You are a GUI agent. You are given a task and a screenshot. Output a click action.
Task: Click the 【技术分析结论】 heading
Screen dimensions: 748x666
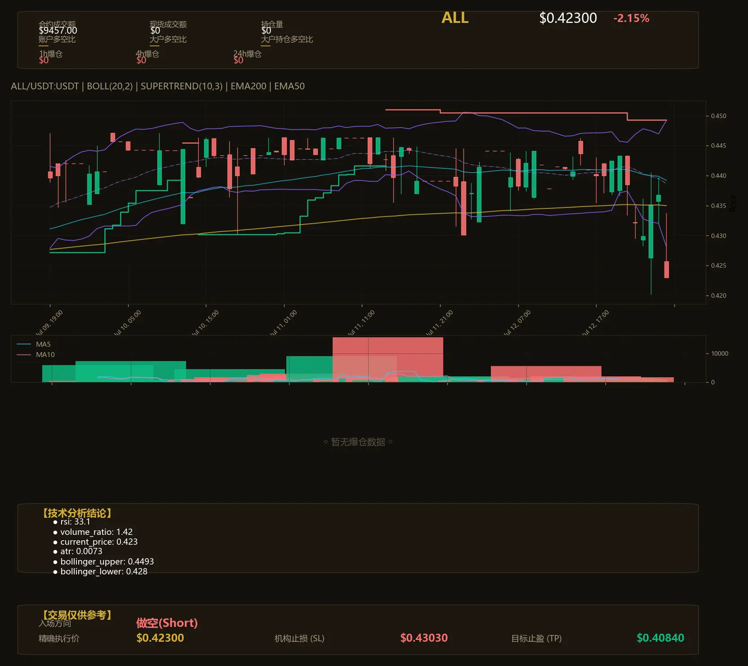point(77,513)
